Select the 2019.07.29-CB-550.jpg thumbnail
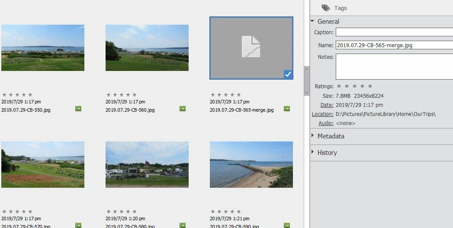The height and width of the screenshot is (228, 453). coord(43,48)
